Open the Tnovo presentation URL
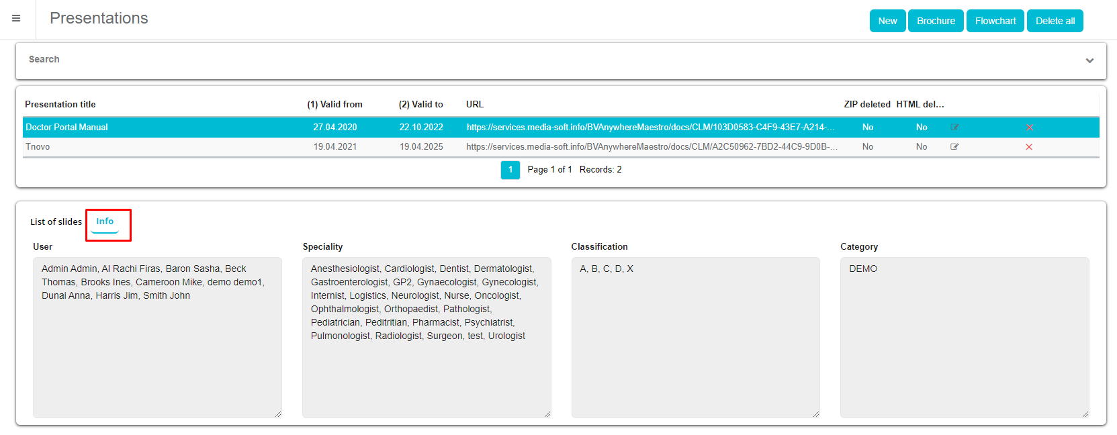The width and height of the screenshot is (1117, 435). tap(651, 147)
